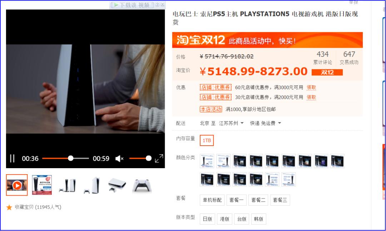Select the DualSense controller thumbnail
Image resolution: width=386 pixels, height=231 pixels.
click(x=142, y=185)
